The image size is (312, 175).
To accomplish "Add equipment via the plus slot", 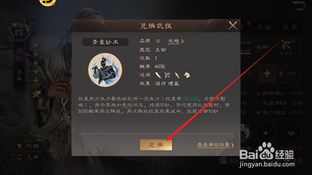I will point(267,73).
